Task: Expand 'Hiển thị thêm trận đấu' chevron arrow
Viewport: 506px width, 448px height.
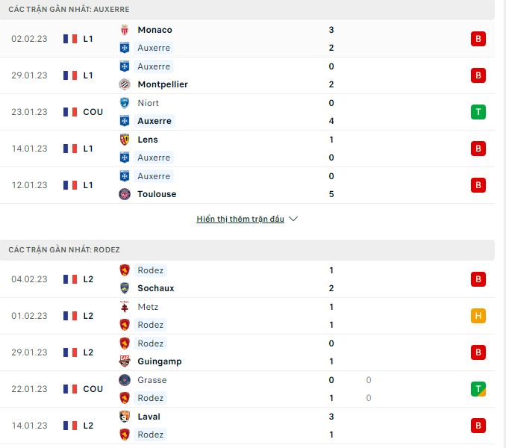Action: pyautogui.click(x=293, y=220)
